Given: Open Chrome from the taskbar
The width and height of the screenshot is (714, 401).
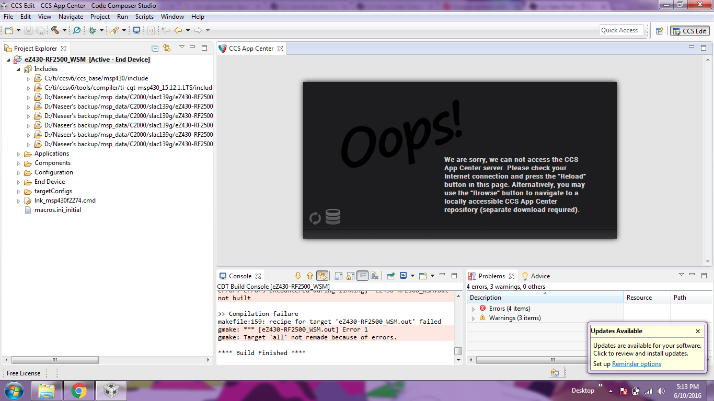Looking at the screenshot, I should 79,391.
